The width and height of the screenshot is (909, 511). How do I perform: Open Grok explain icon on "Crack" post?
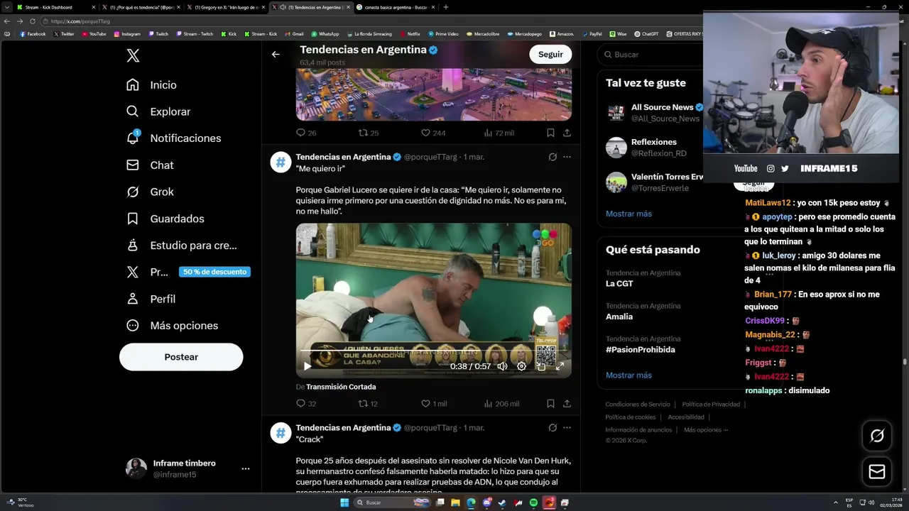553,428
